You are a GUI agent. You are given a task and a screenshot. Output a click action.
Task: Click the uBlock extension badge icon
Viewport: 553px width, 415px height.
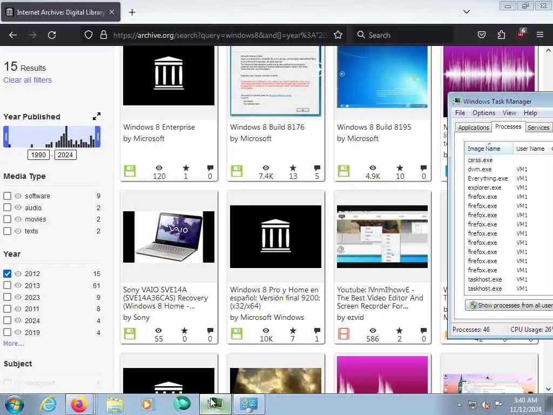tap(521, 34)
